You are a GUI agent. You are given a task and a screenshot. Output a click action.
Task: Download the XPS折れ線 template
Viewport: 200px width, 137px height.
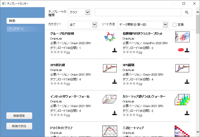pyautogui.click(x=115, y=81)
